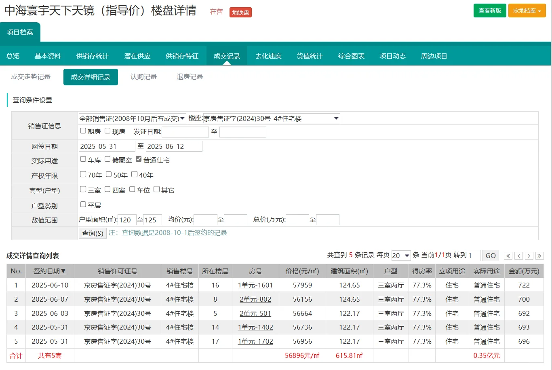Screen dimensions: 552x370
Task: Tick the 50年 property term box
Action: 109,174
